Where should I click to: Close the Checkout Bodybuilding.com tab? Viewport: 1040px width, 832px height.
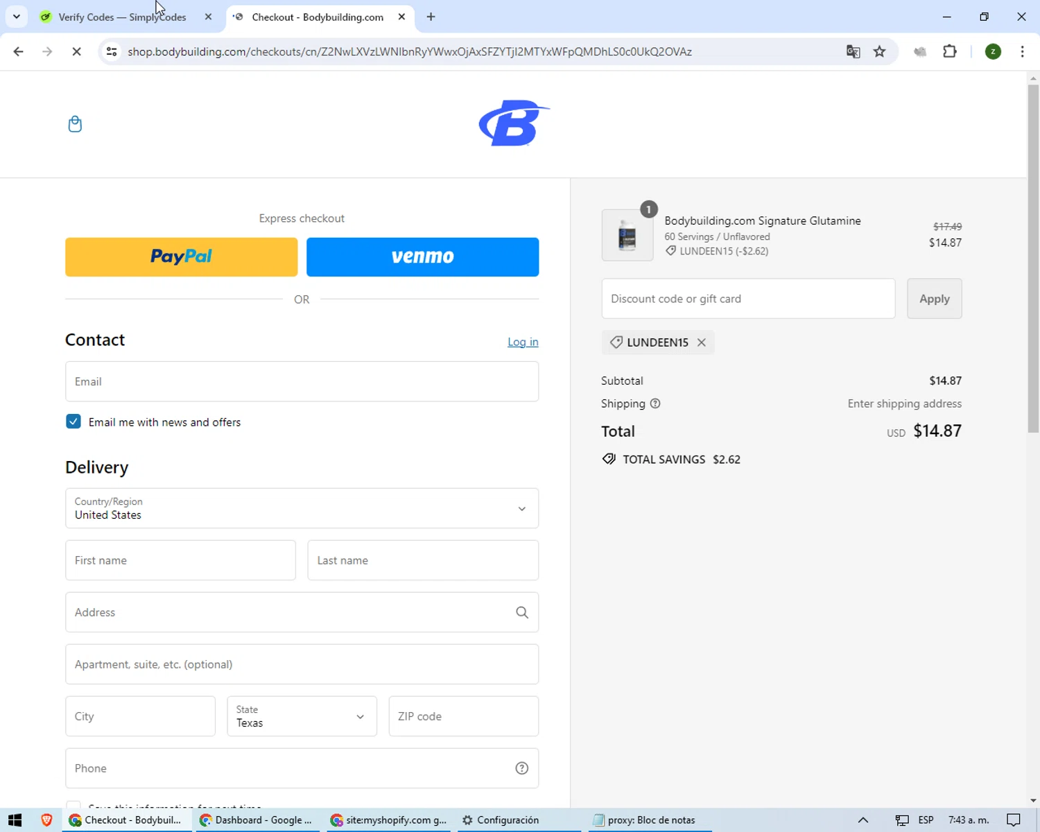401,17
